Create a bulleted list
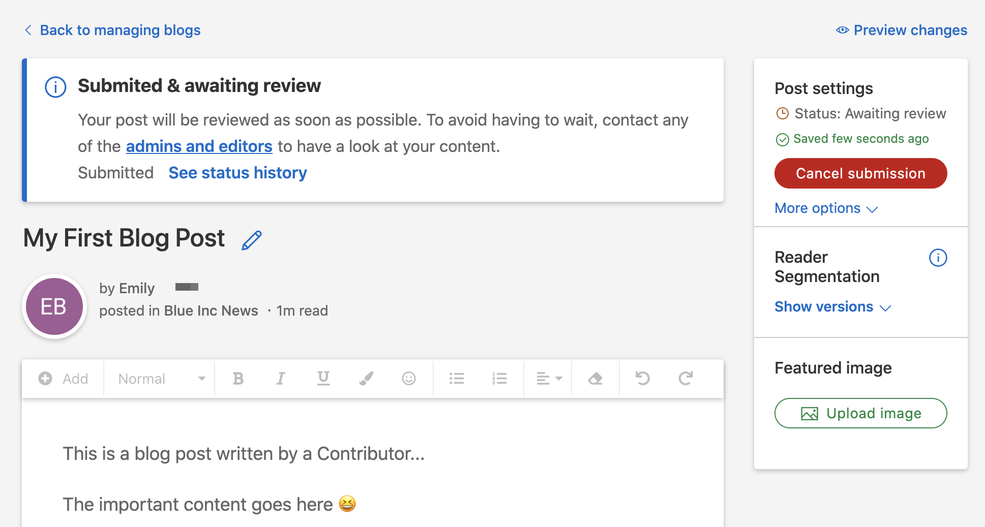 457,378
